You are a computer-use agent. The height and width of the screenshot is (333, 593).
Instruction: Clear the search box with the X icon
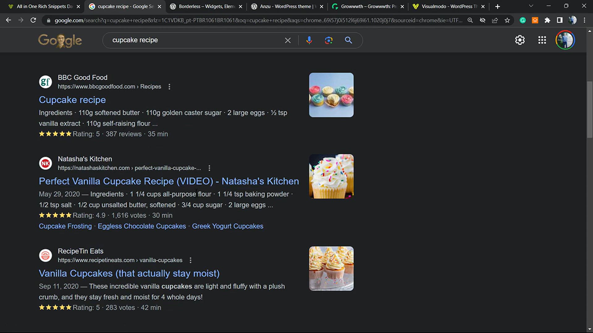click(288, 40)
